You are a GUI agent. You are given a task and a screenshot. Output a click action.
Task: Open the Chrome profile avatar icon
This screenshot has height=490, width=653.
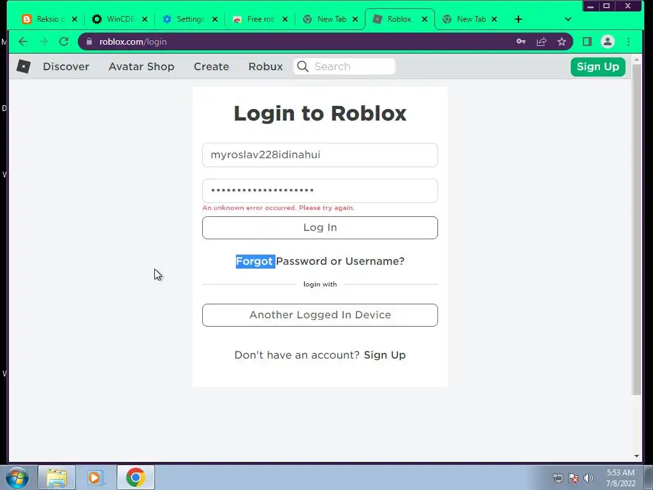tap(608, 41)
